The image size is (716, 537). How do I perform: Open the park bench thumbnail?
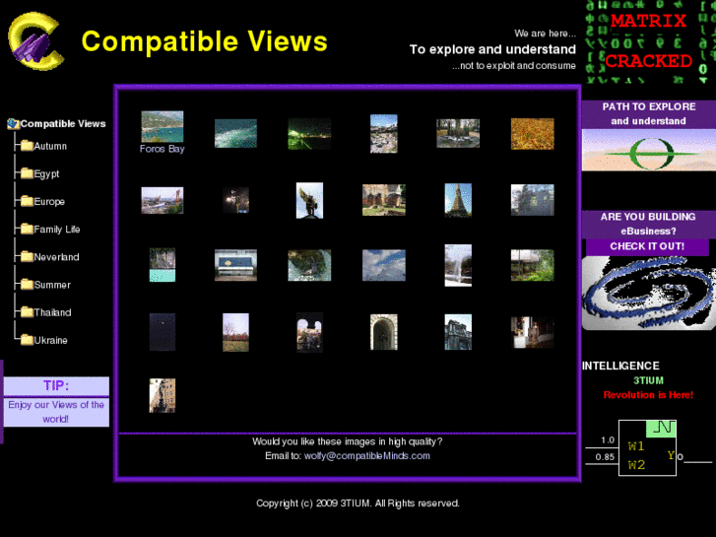[x=235, y=265]
